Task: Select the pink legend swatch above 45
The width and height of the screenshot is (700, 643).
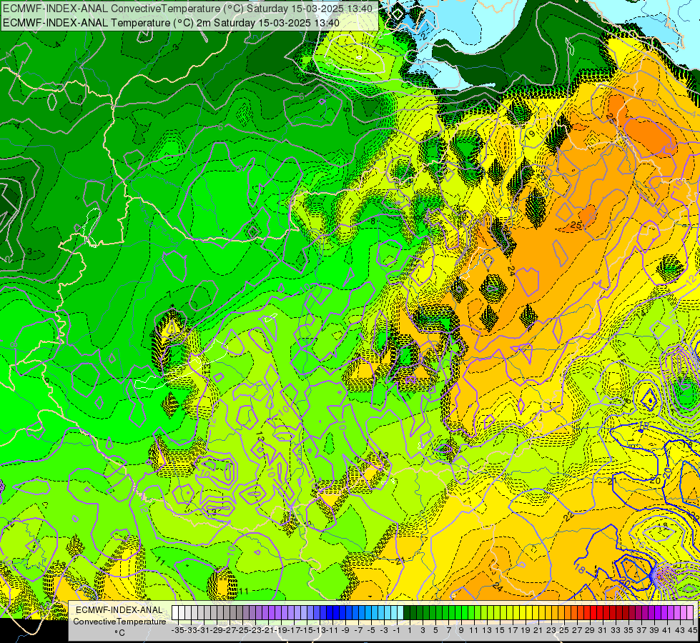Action: (x=690, y=612)
